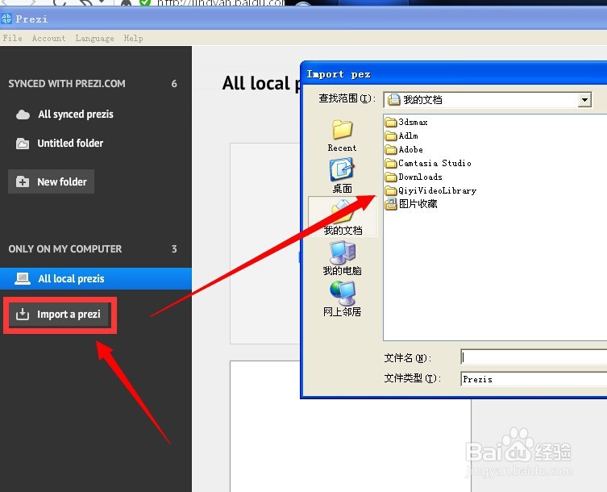The image size is (607, 492).
Task: Click the synced prezi count 6
Action: point(174,84)
